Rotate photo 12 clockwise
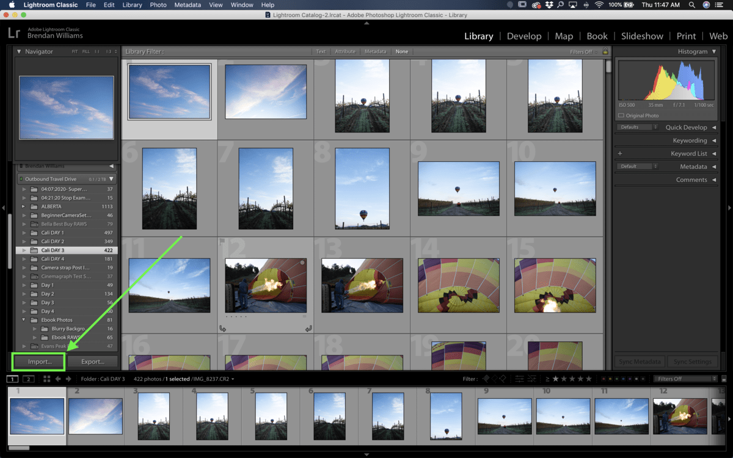The width and height of the screenshot is (733, 458). coord(308,329)
